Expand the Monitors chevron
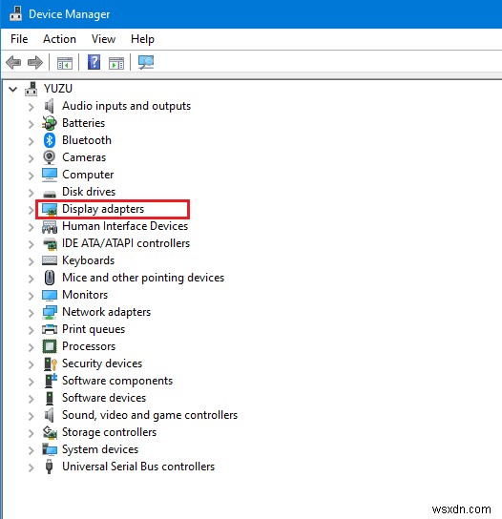The width and height of the screenshot is (502, 519). pyautogui.click(x=31, y=296)
